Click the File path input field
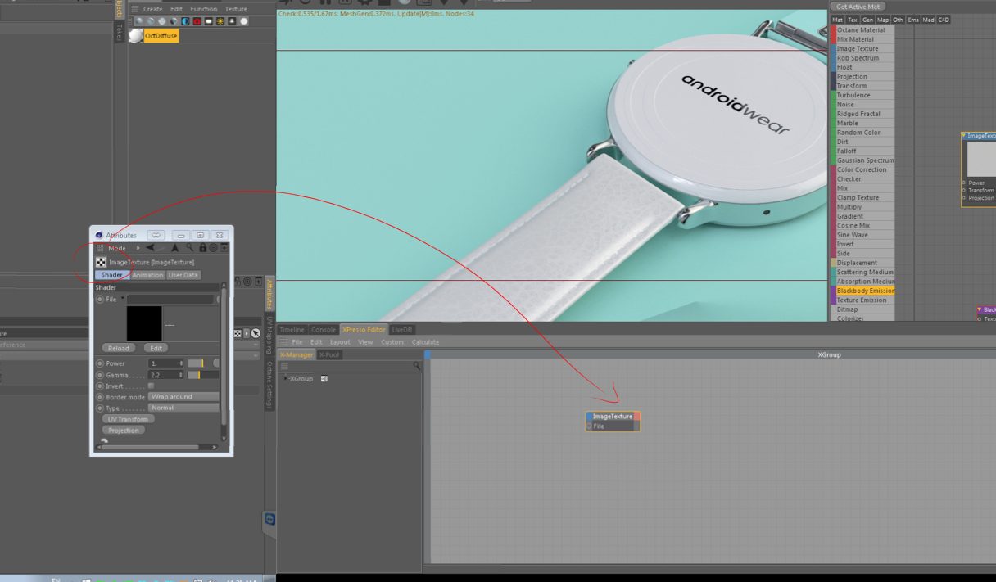 tap(170, 300)
